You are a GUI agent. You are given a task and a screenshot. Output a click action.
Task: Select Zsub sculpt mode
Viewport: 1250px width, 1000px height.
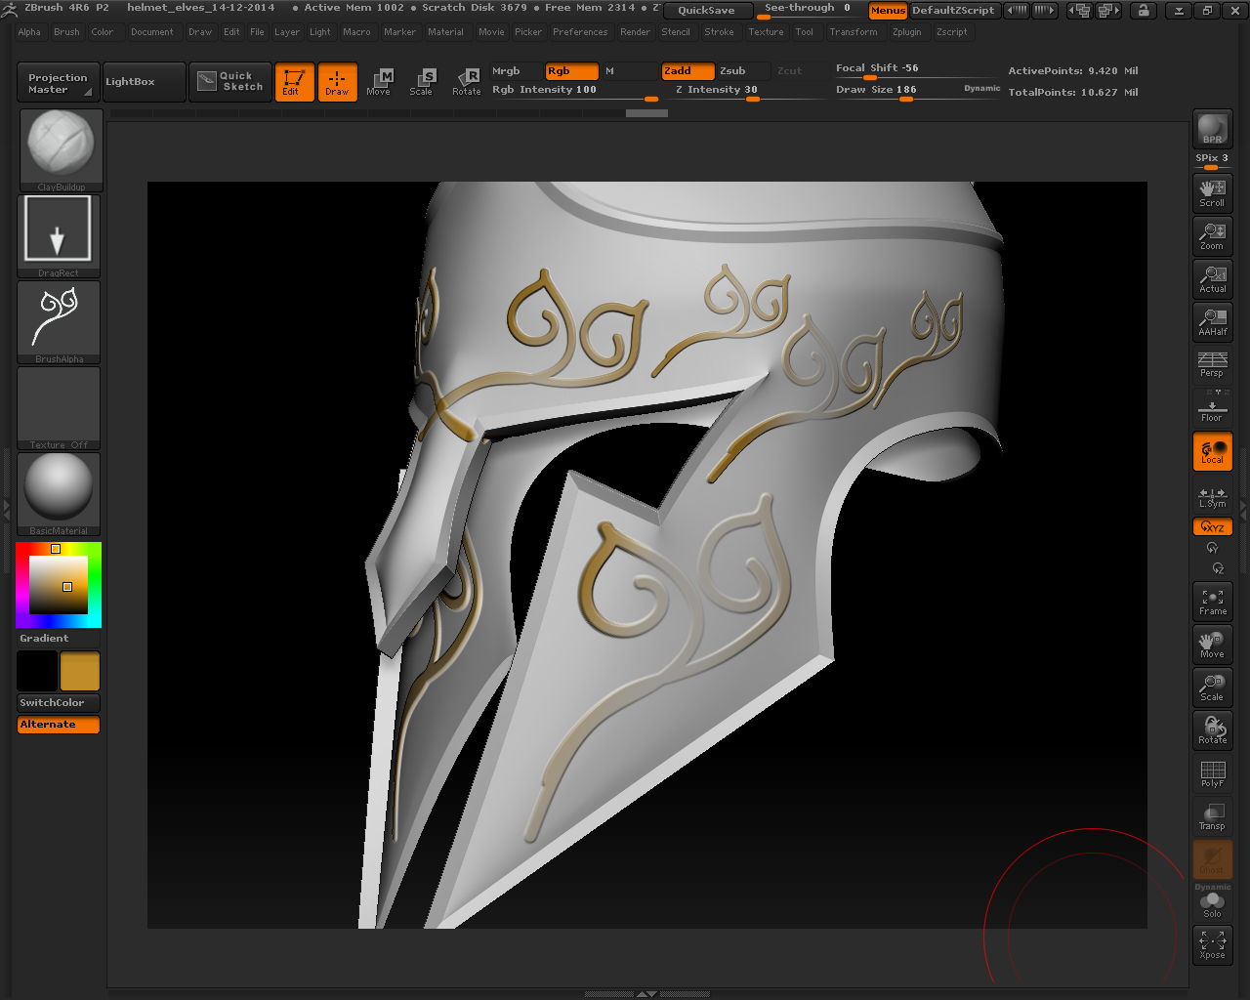(x=744, y=71)
